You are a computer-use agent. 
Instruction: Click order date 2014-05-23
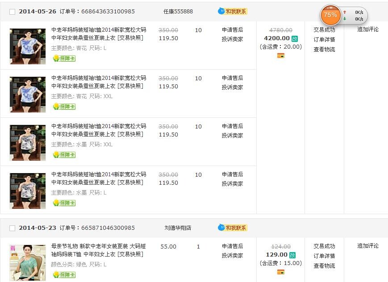pyautogui.click(x=38, y=228)
